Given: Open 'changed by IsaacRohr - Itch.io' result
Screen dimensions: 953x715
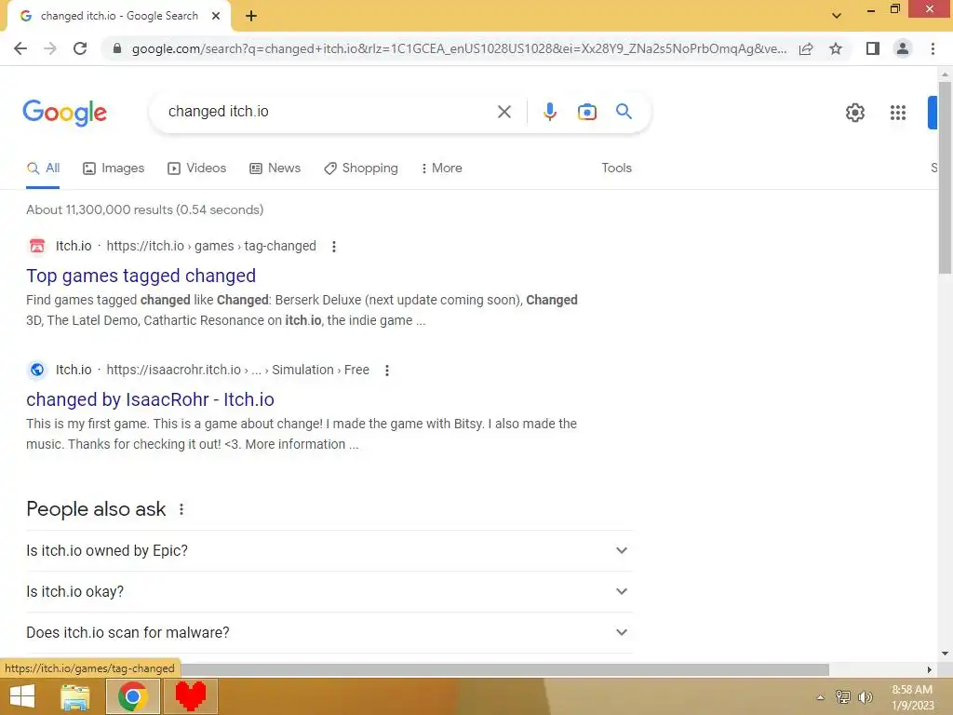Looking at the screenshot, I should click(x=150, y=399).
